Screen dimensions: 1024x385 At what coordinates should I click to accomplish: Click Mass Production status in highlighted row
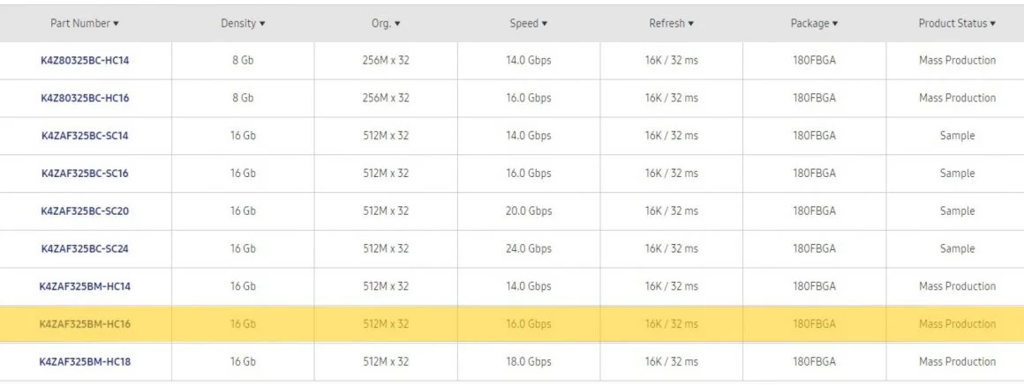click(957, 323)
